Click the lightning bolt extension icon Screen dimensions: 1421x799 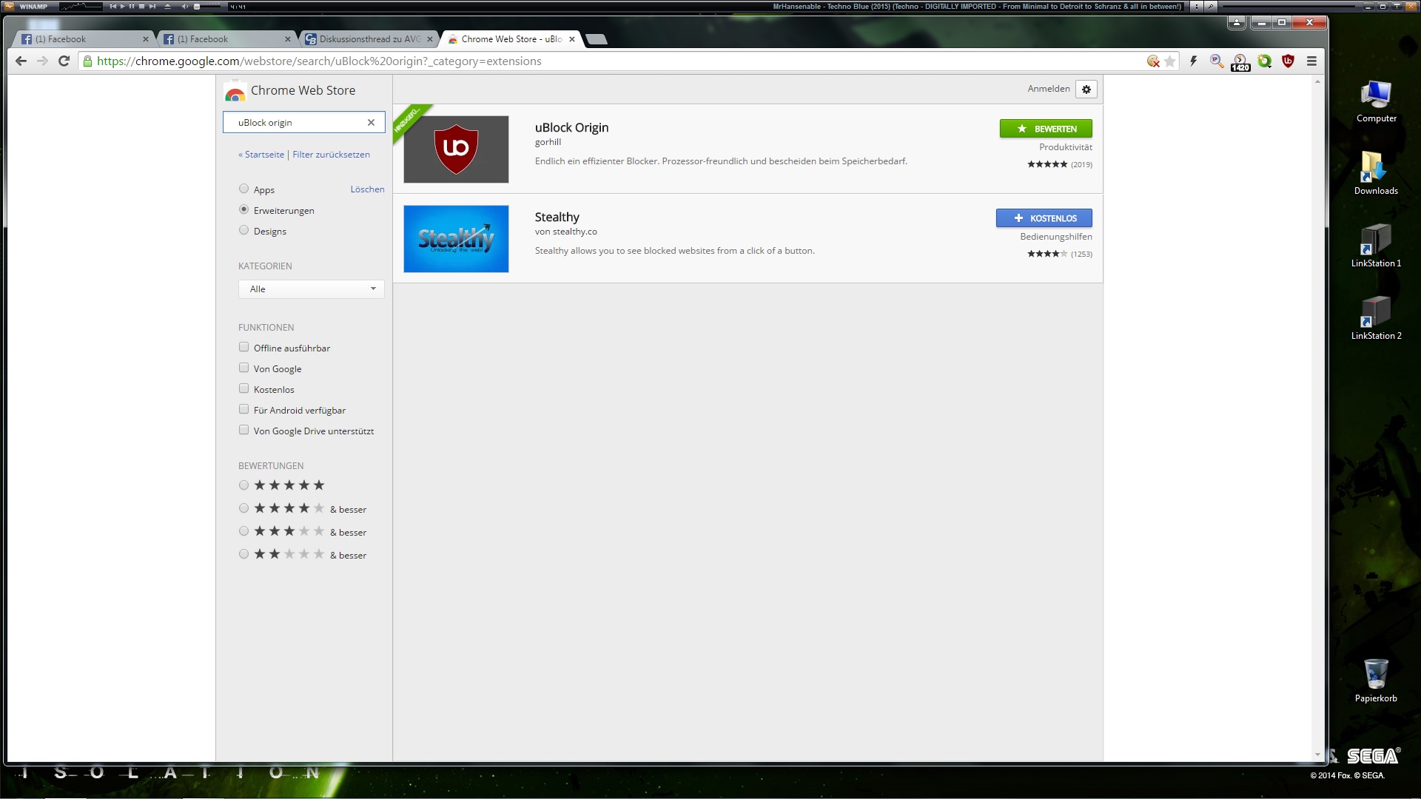(1193, 61)
